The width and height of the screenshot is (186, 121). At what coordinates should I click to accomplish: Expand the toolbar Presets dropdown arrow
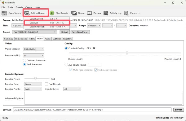coord(139,13)
